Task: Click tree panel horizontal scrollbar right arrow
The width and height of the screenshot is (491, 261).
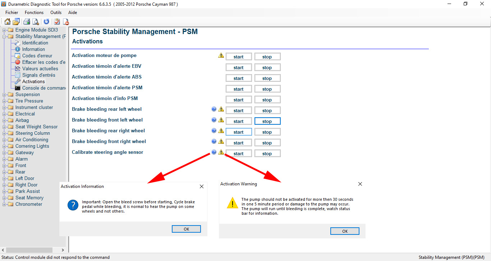Action: tap(63, 250)
